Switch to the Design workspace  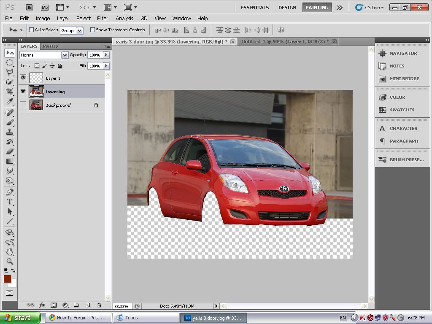pos(287,8)
